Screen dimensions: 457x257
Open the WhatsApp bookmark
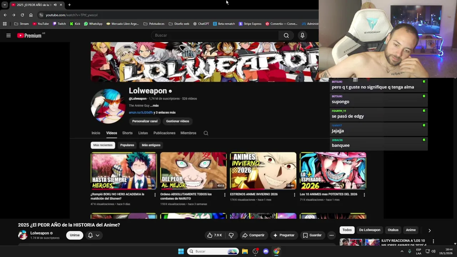[x=93, y=24]
